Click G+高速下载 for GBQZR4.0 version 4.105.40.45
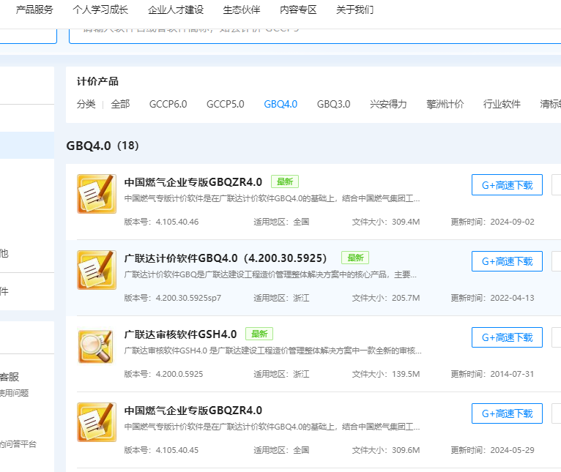The image size is (561, 472). click(507, 413)
